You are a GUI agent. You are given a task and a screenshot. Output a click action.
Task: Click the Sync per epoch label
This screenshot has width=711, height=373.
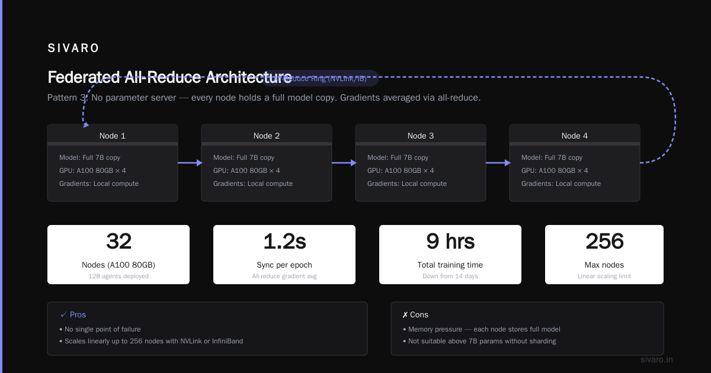[x=284, y=265]
